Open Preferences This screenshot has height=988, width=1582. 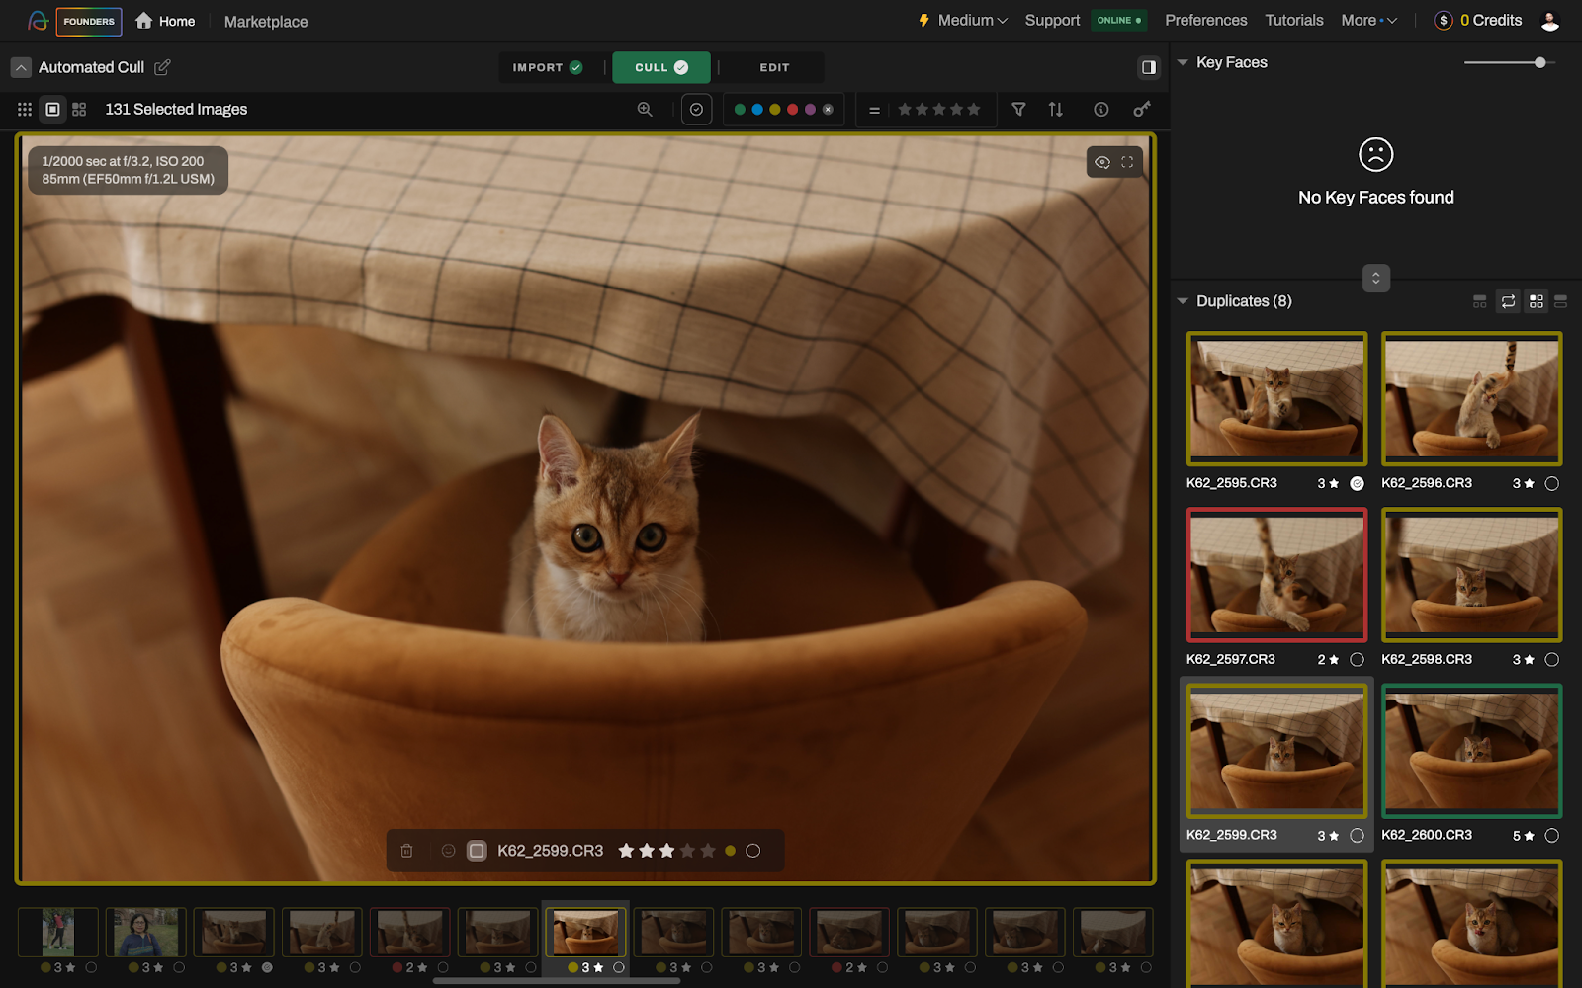1205,21
